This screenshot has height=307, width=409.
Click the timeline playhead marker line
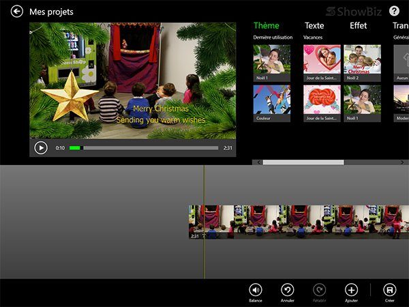click(x=204, y=222)
